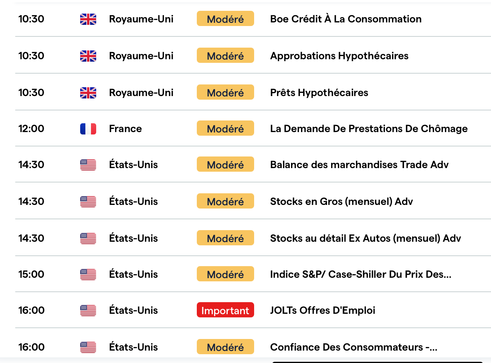Select the red Important badge
The width and height of the screenshot is (491, 363).
tap(225, 310)
